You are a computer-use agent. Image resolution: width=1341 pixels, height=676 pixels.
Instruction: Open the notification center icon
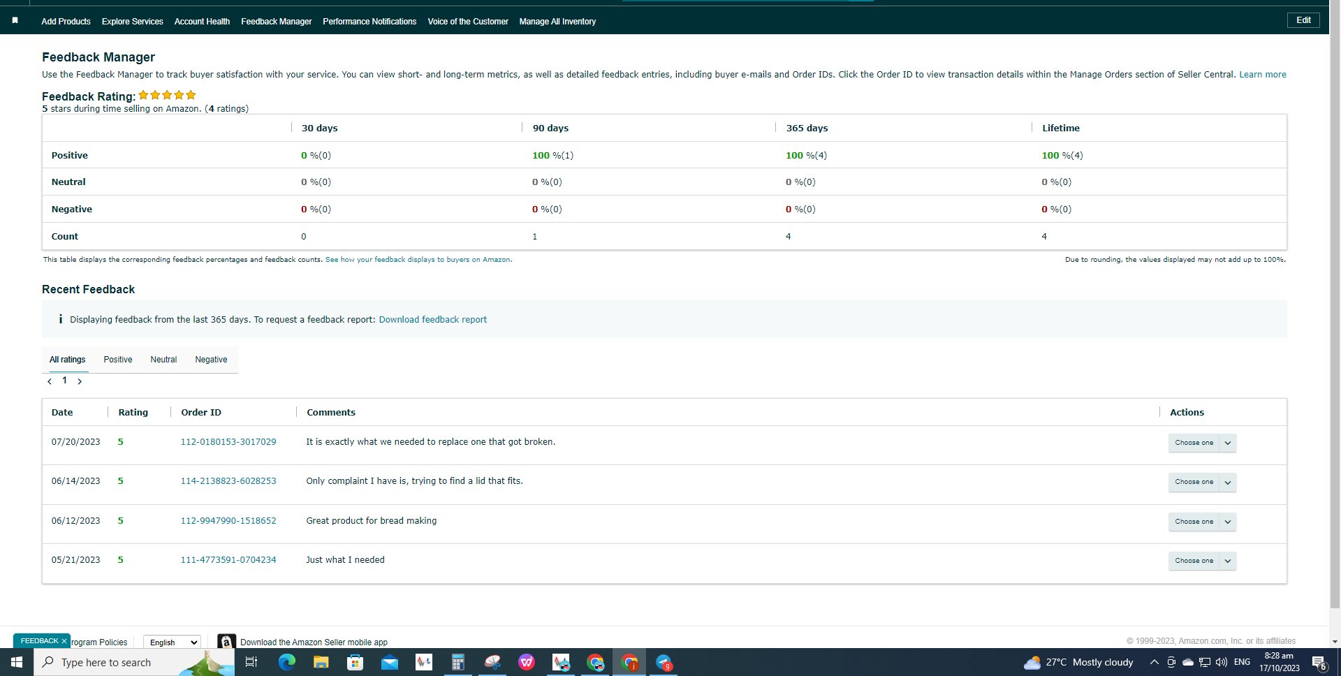coord(1319,662)
